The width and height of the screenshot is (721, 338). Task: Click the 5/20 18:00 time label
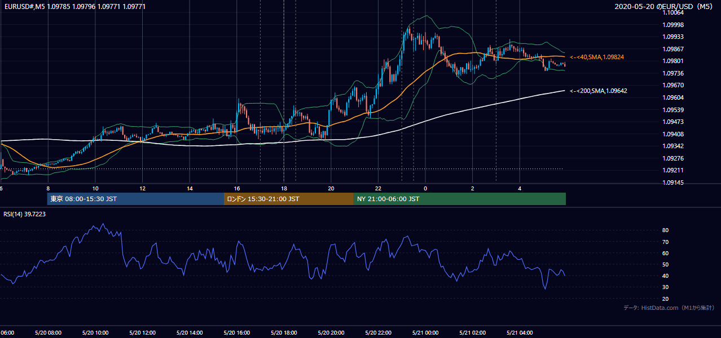pos(284,333)
